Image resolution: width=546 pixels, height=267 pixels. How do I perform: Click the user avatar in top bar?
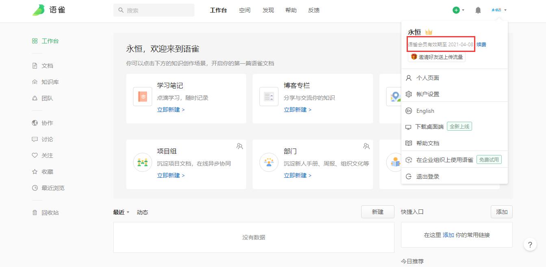tap(496, 10)
